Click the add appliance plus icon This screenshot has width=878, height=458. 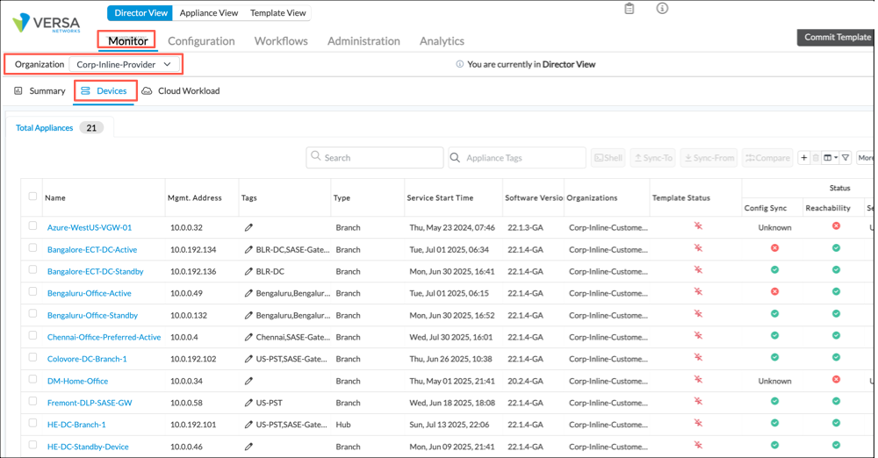803,158
